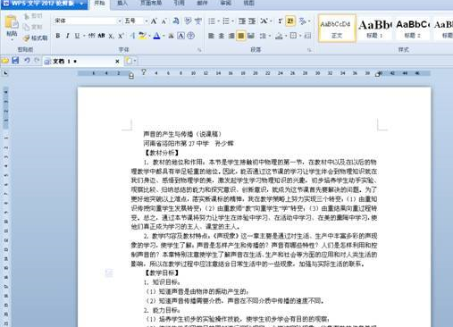The height and width of the screenshot is (327, 453).
Task: Apply the yellow text highlight color
Action: pyautogui.click(x=142, y=36)
